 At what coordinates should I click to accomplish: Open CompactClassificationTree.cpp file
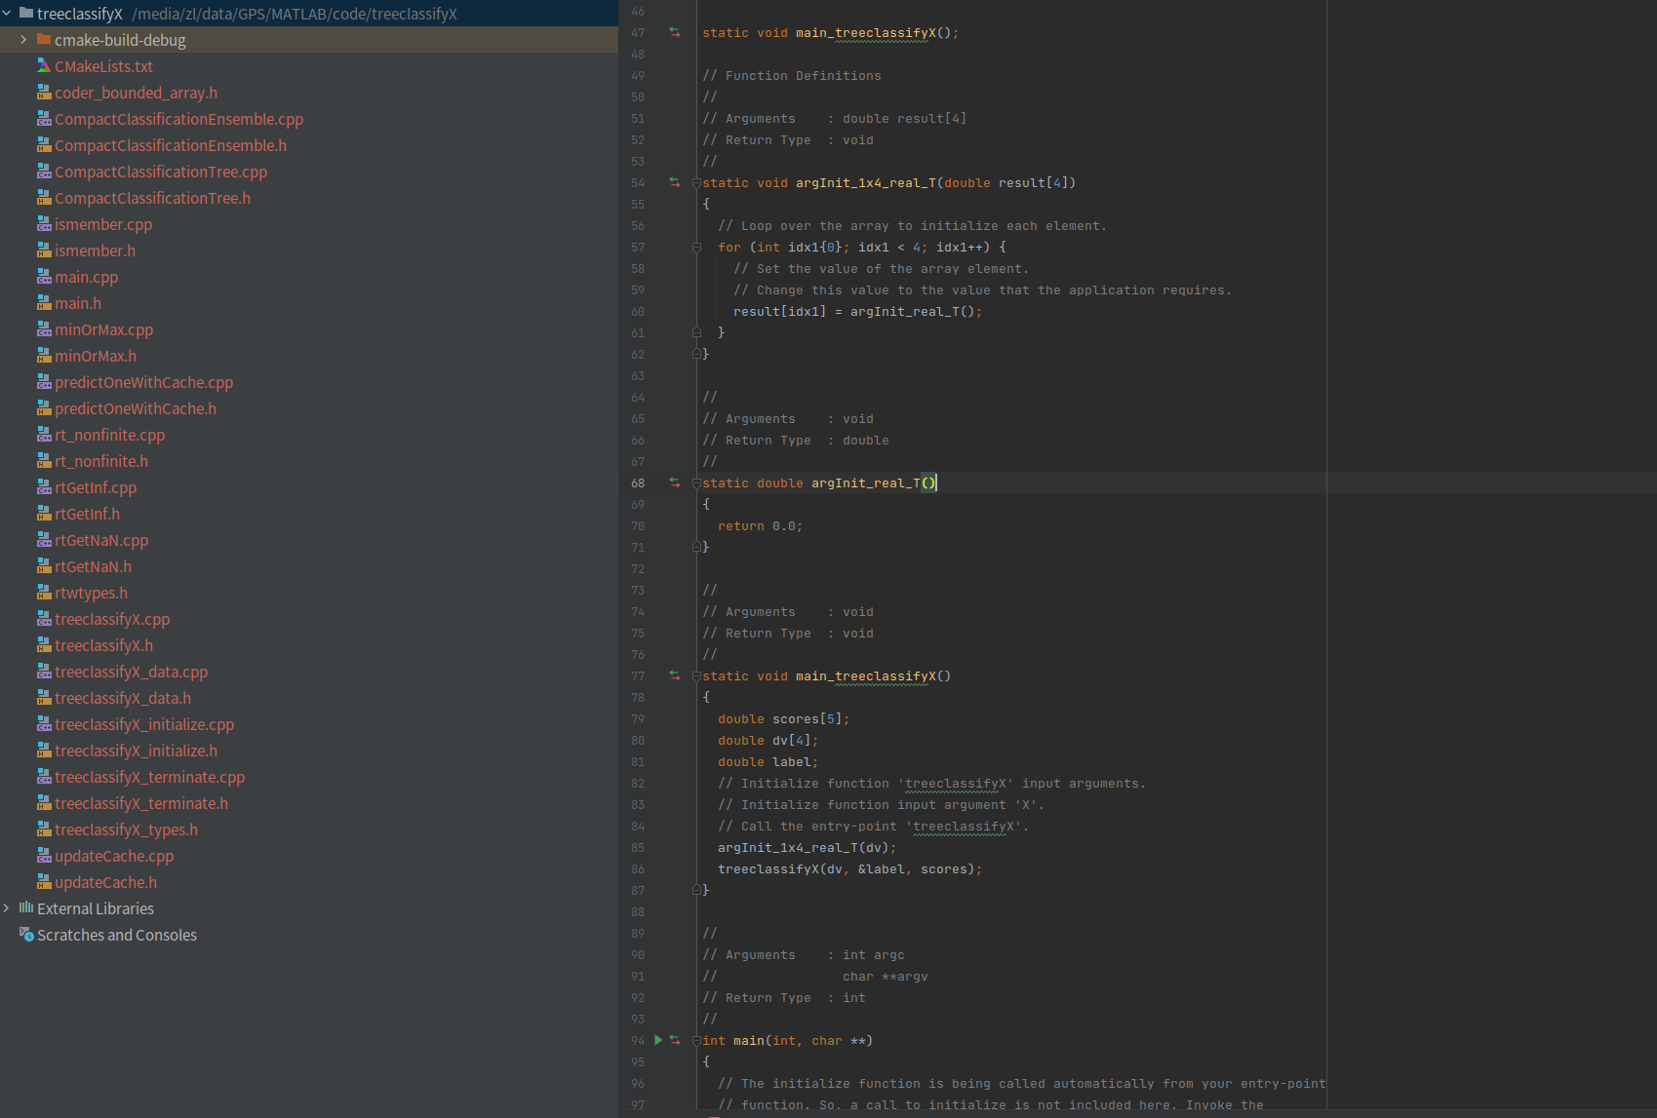[161, 172]
